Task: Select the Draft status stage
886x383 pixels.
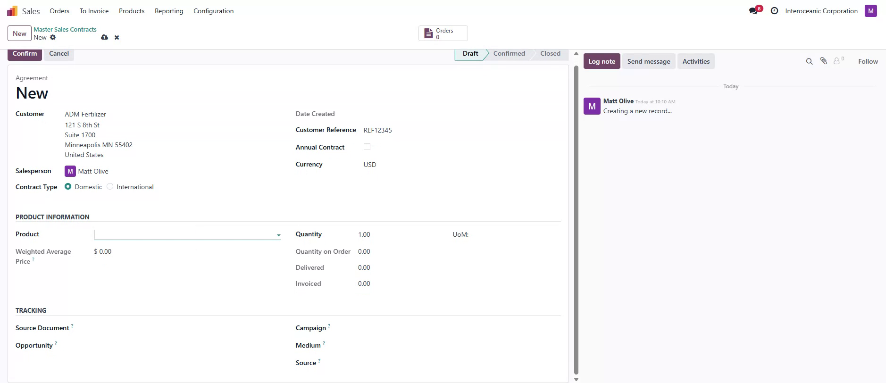Action: [x=470, y=54]
